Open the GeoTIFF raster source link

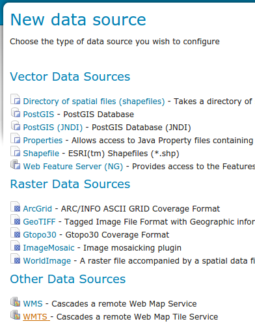39,222
